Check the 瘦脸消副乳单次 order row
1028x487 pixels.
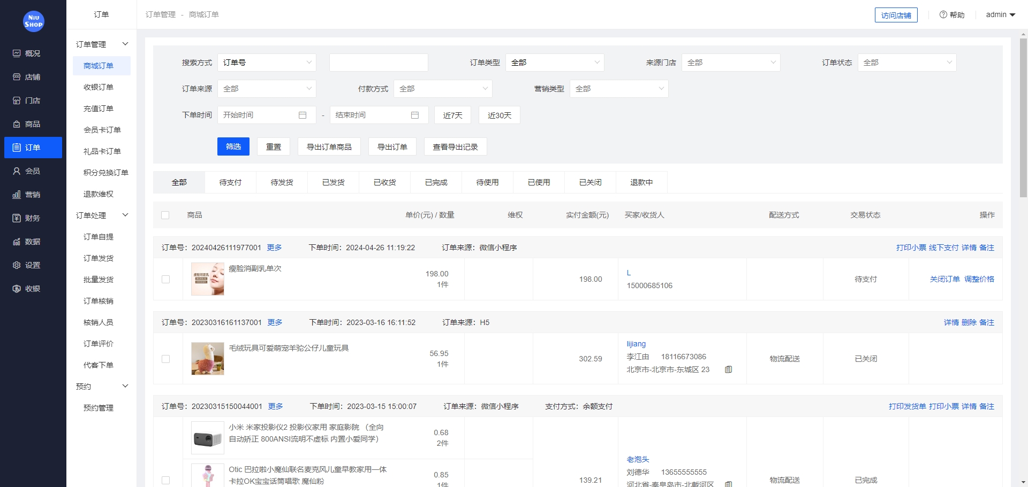point(166,279)
